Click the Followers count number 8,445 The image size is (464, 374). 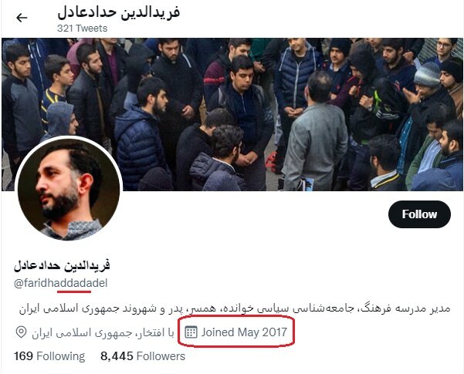coord(117,356)
